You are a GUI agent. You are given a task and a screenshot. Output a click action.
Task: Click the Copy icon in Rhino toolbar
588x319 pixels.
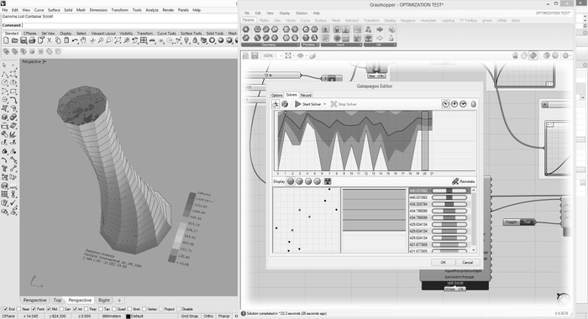click(58, 40)
